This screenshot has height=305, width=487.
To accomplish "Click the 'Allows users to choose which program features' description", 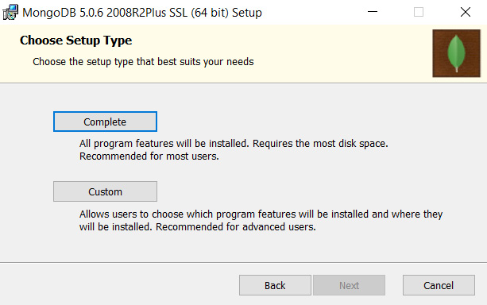I will (x=261, y=221).
